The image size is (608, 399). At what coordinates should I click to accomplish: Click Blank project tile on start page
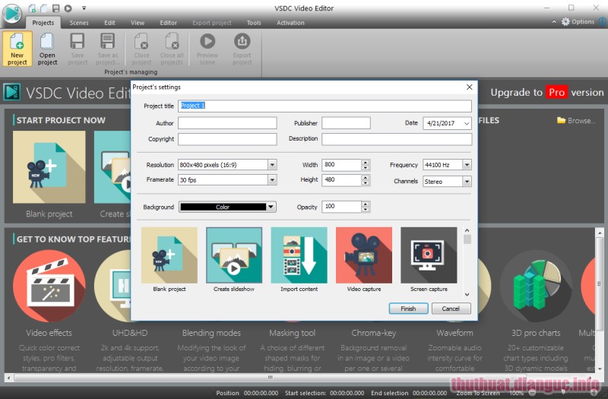(x=49, y=167)
